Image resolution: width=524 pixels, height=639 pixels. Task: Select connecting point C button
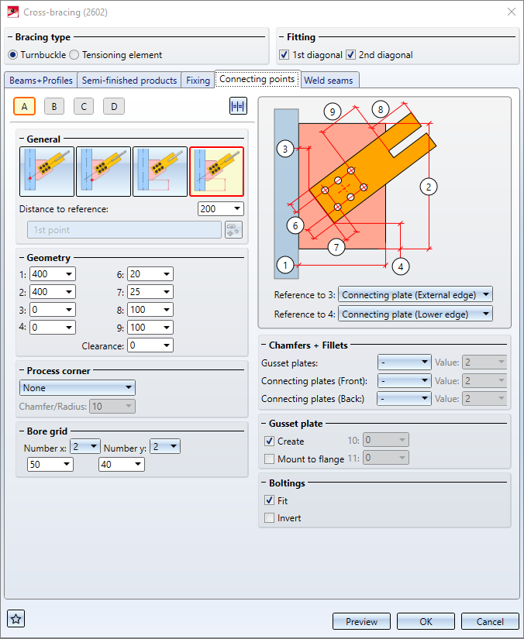click(x=84, y=106)
